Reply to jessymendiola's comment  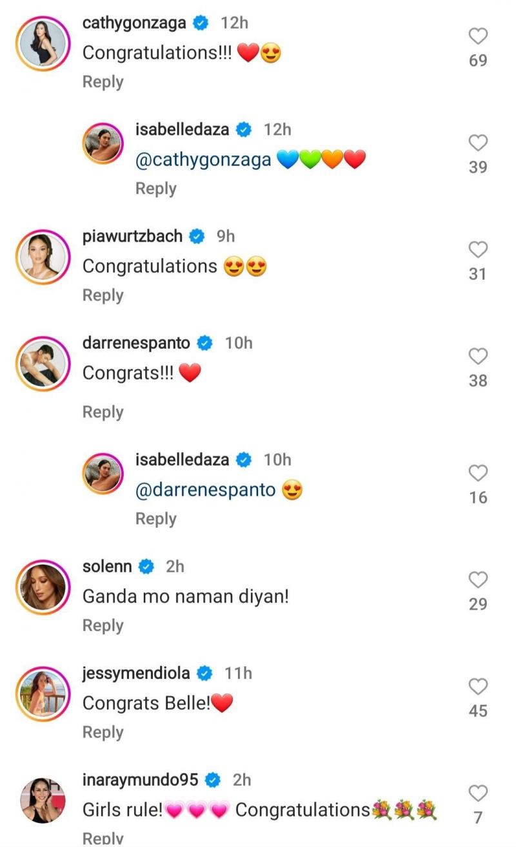click(103, 732)
